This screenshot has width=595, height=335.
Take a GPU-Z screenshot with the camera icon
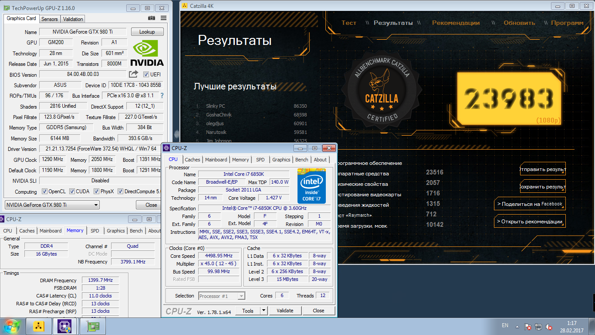(x=151, y=18)
